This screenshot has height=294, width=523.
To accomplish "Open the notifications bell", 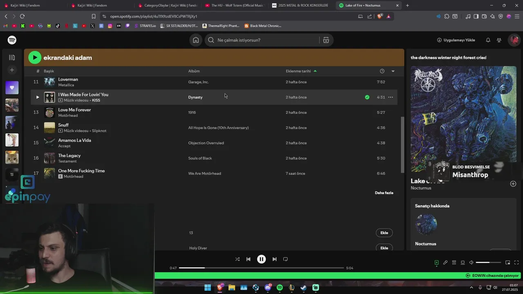I will (x=488, y=40).
